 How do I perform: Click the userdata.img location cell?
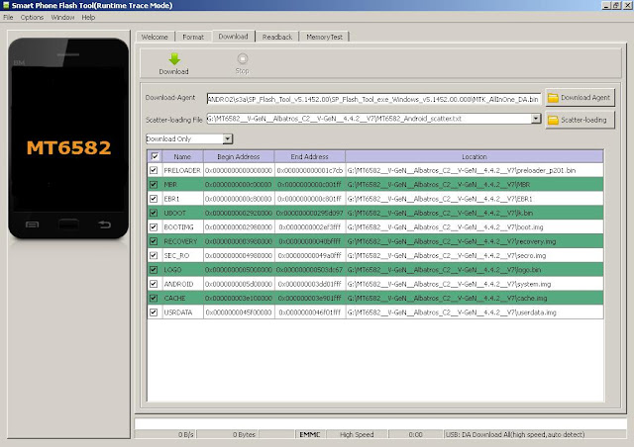475,313
